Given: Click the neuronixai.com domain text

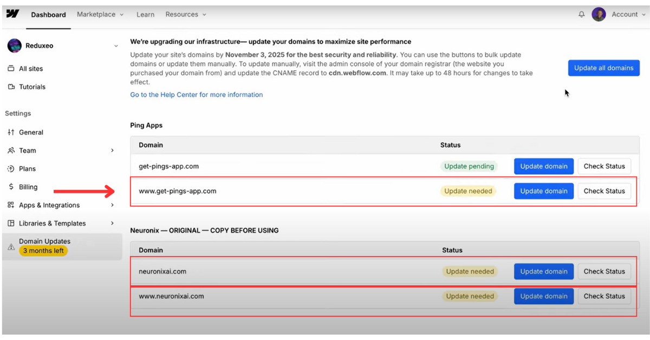Looking at the screenshot, I should [162, 271].
